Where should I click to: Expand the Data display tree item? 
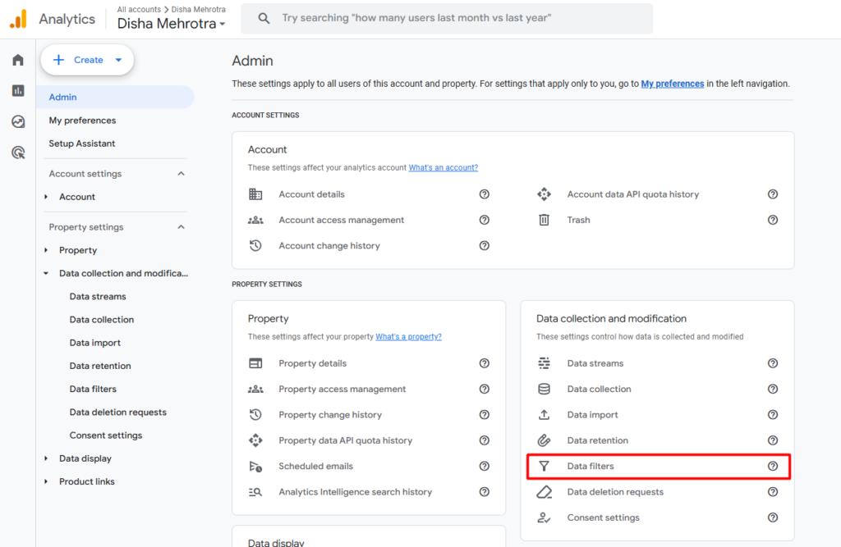(47, 458)
